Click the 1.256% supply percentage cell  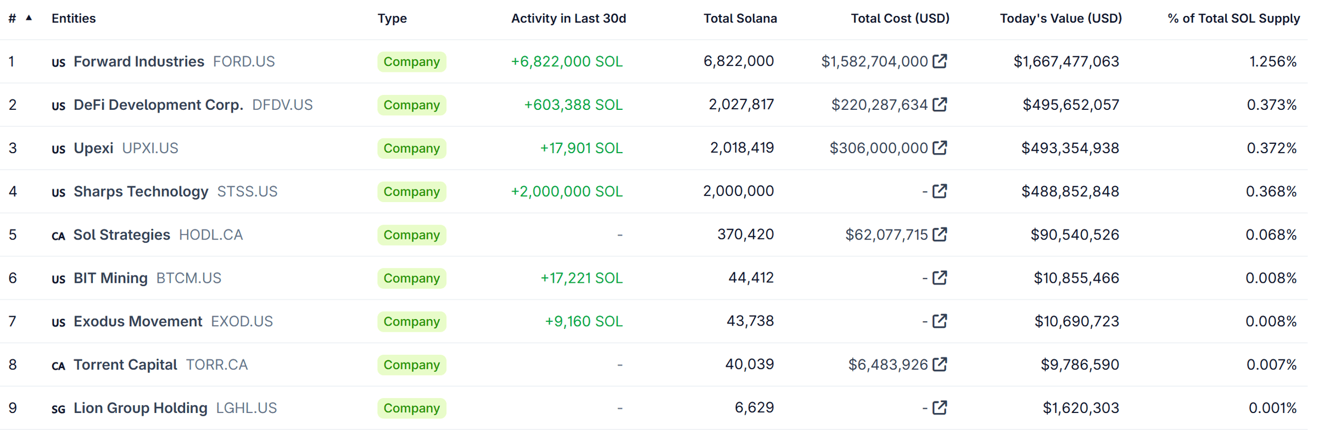(x=1273, y=61)
